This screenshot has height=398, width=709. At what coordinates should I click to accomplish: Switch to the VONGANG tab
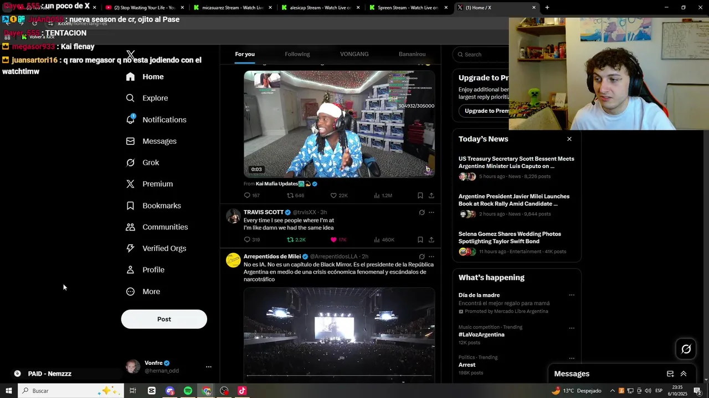pos(354,54)
